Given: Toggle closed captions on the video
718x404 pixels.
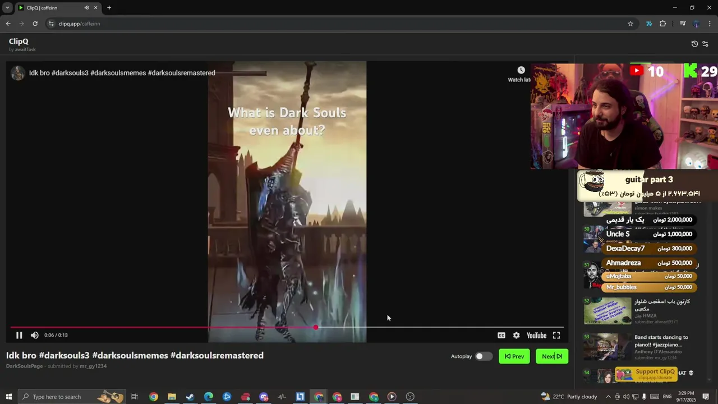Looking at the screenshot, I should 501,336.
